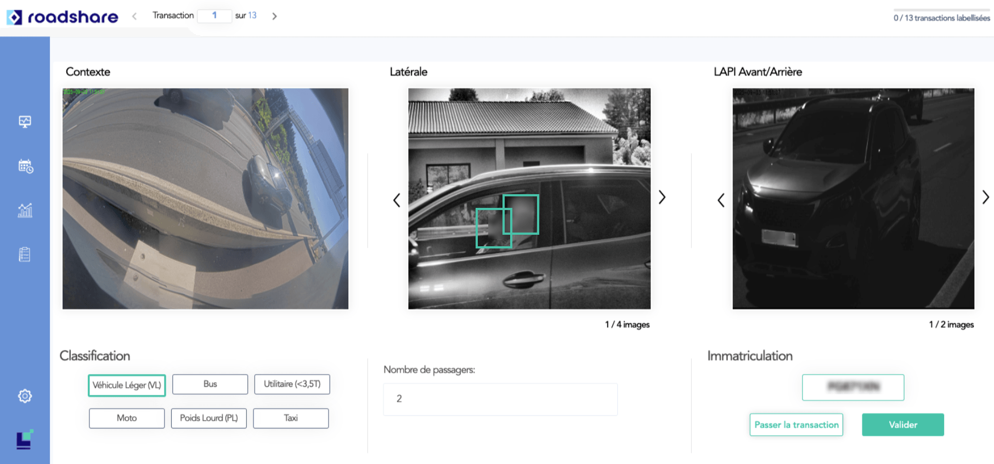Select Véhicule Léger (VL) classification
The width and height of the screenshot is (994, 464).
click(127, 385)
